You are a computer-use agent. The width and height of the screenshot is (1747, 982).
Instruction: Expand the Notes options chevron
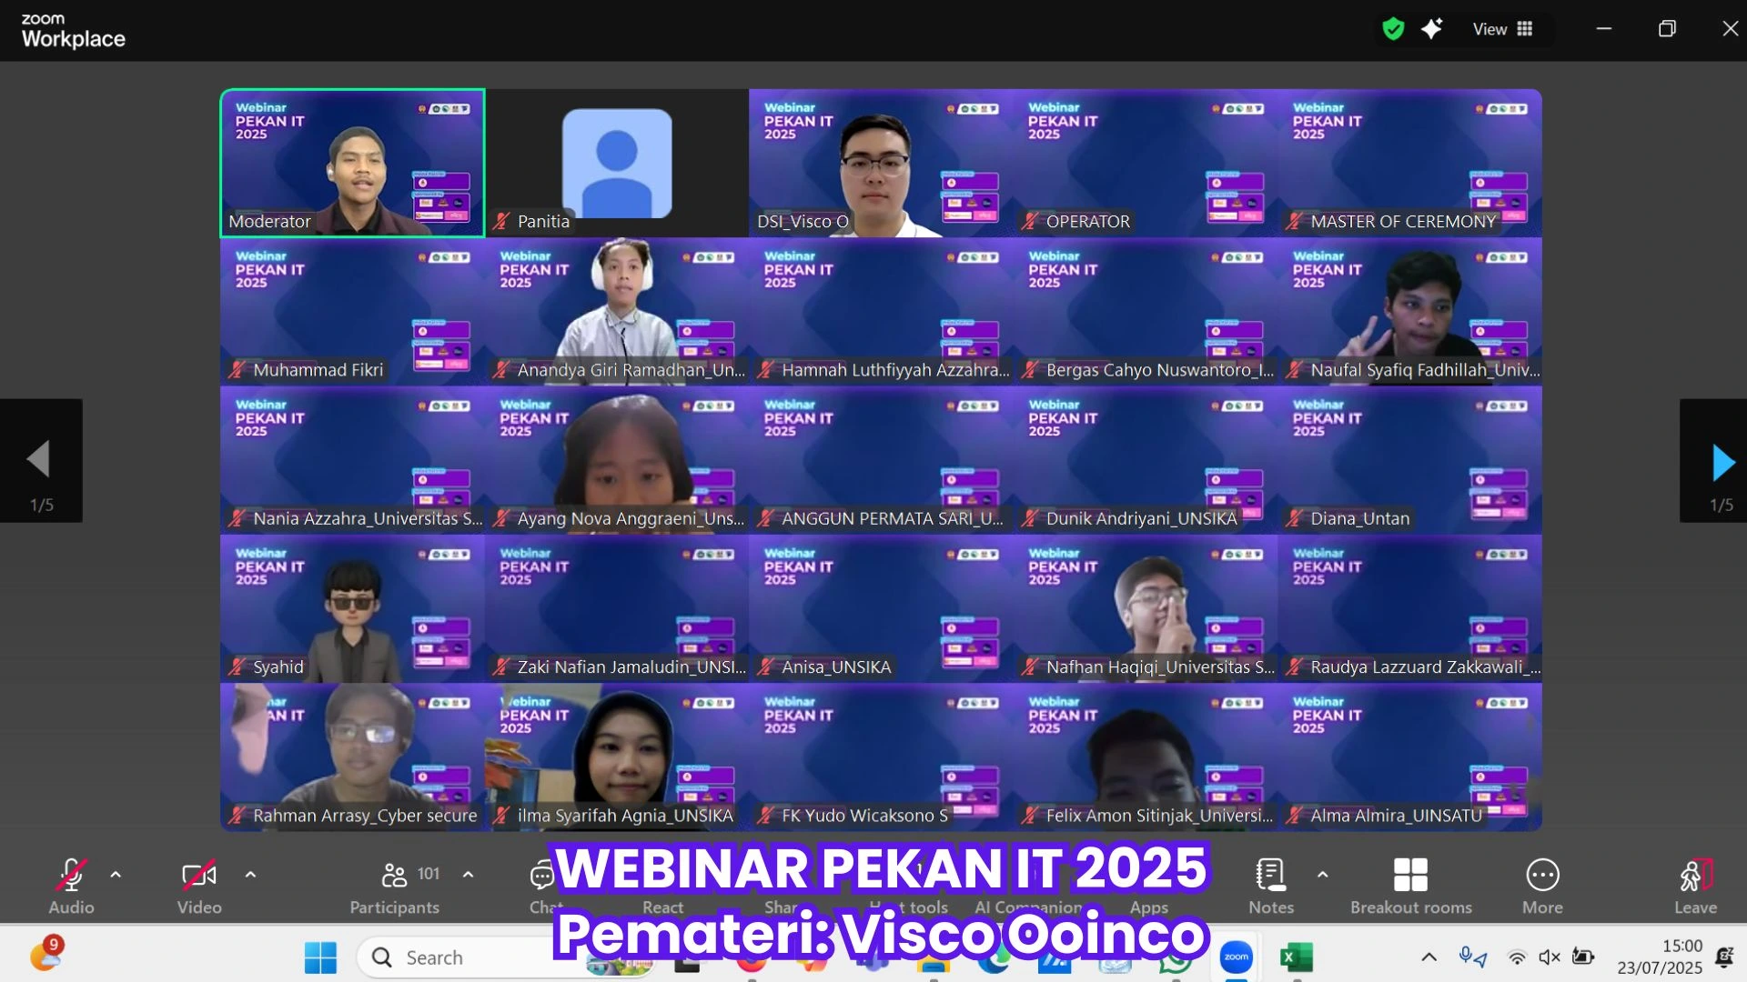(1322, 875)
